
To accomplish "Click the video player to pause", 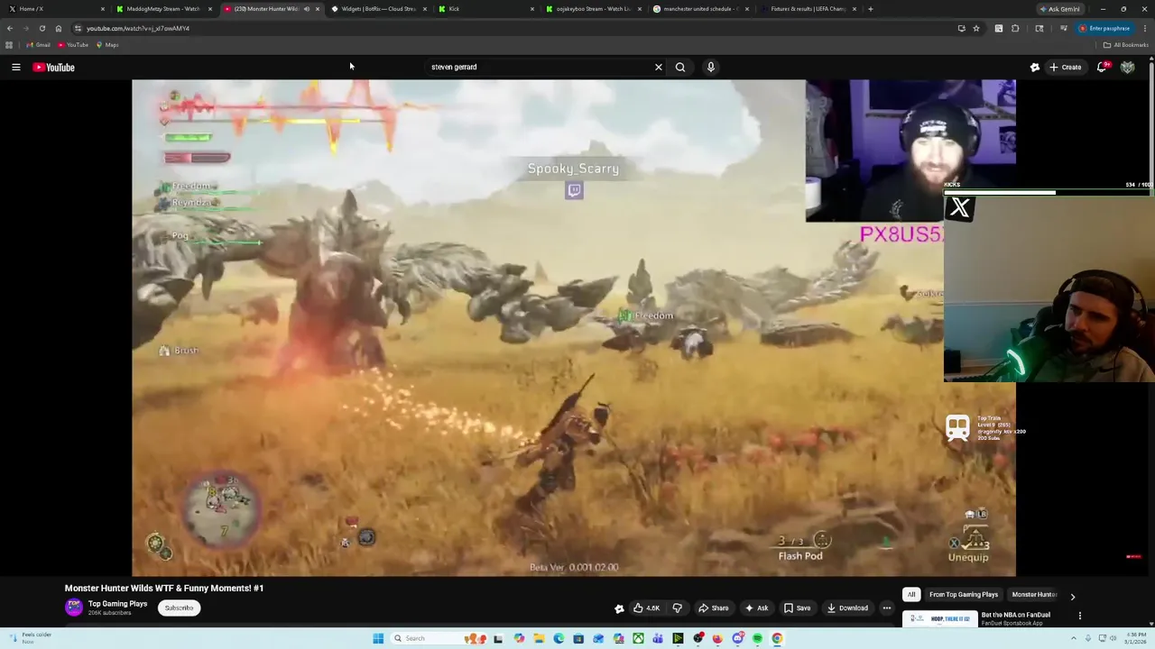I will point(574,327).
